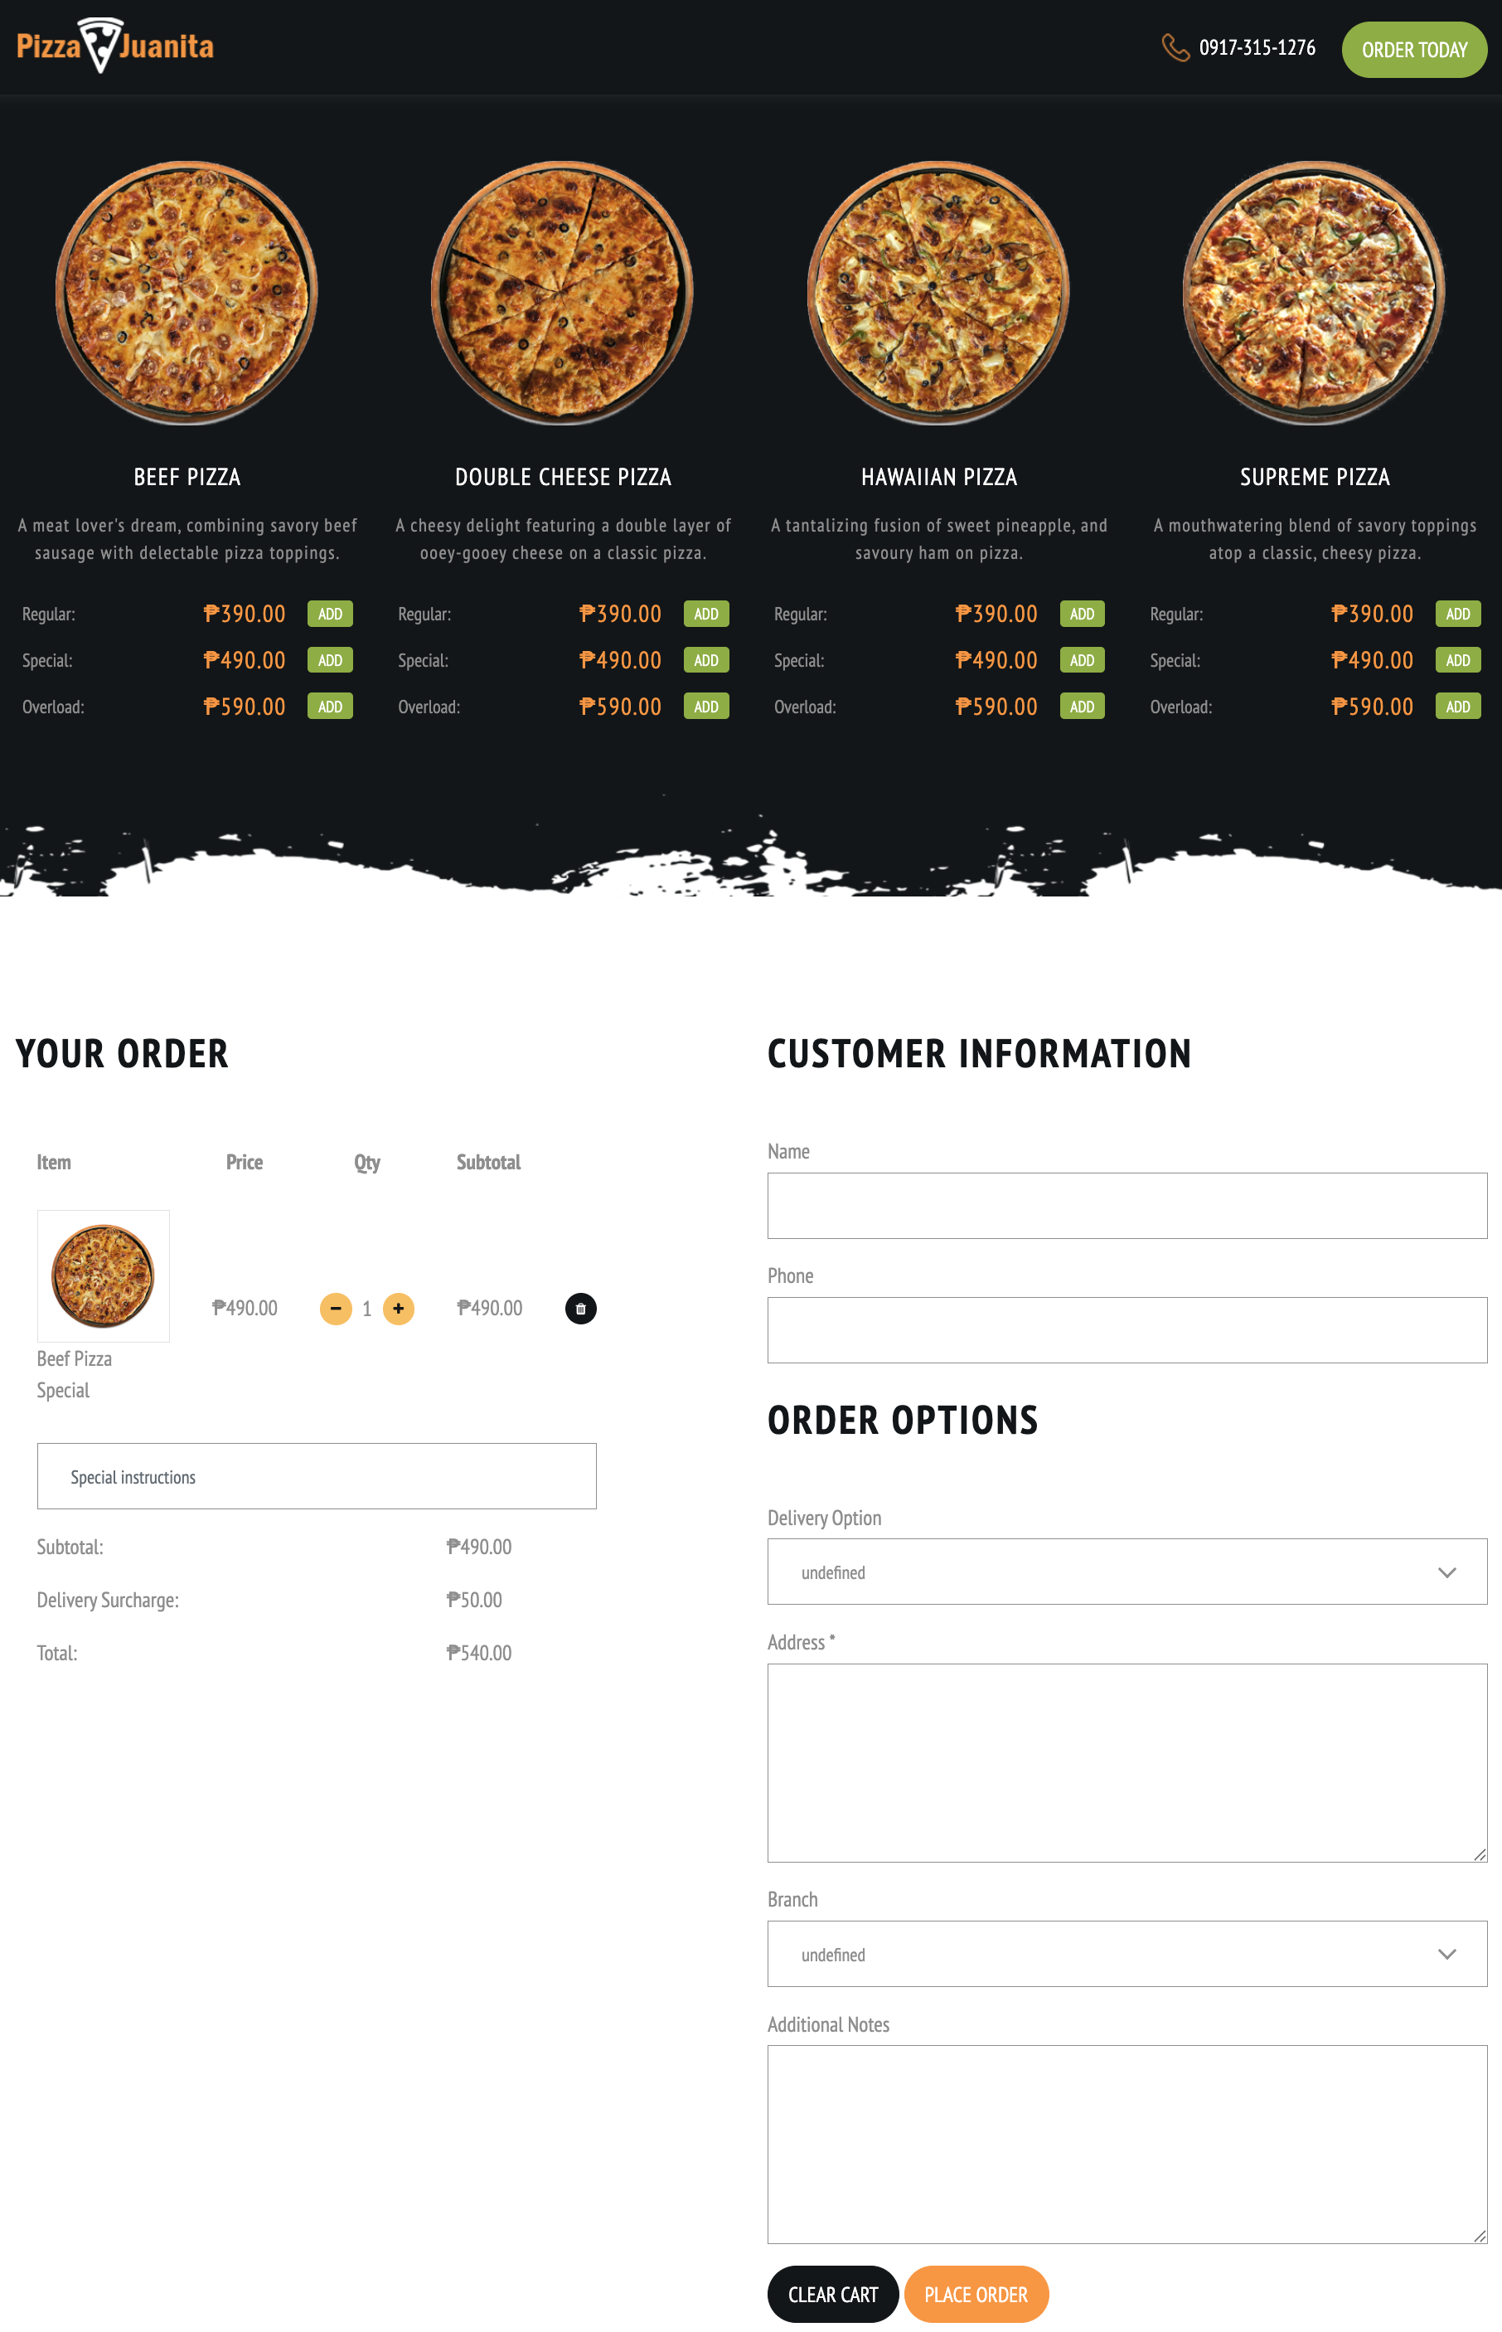
Task: Add Overload Beef Pizza to cart
Action: pos(330,707)
